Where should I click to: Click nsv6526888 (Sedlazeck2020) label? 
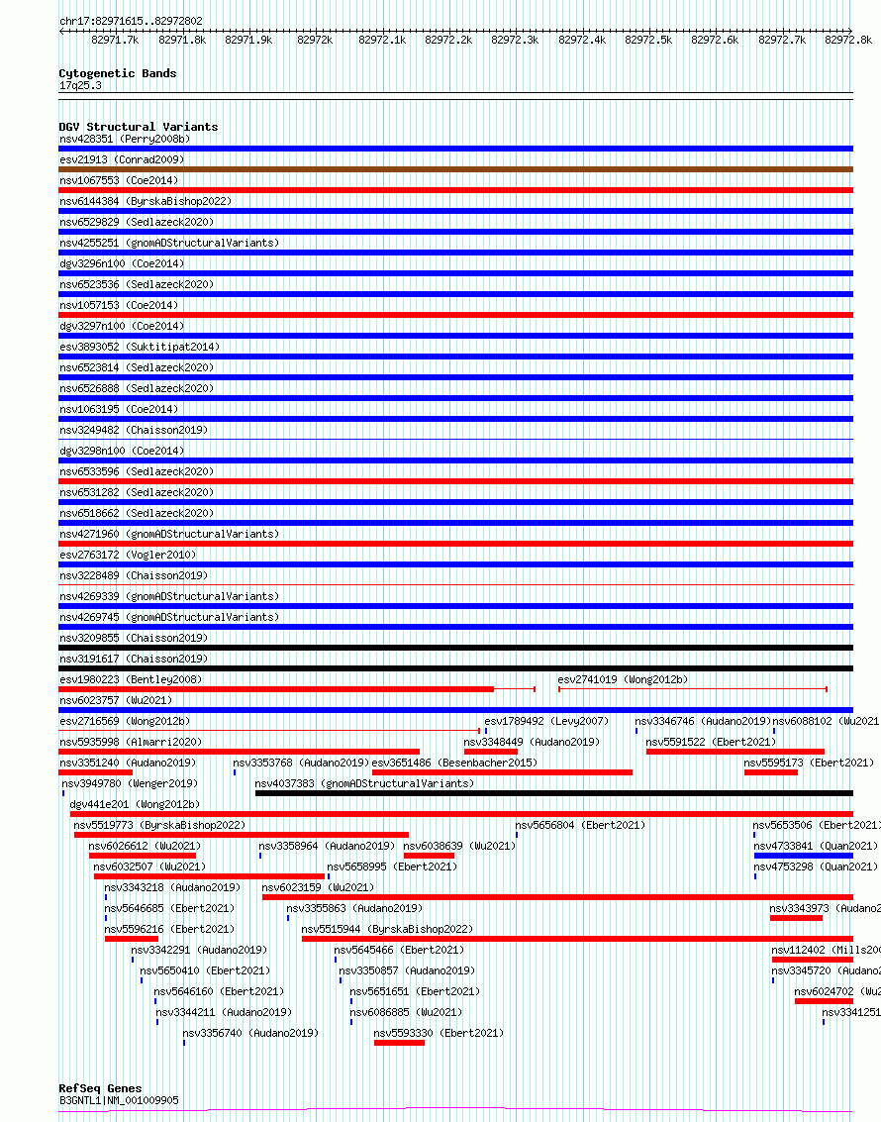pos(137,388)
